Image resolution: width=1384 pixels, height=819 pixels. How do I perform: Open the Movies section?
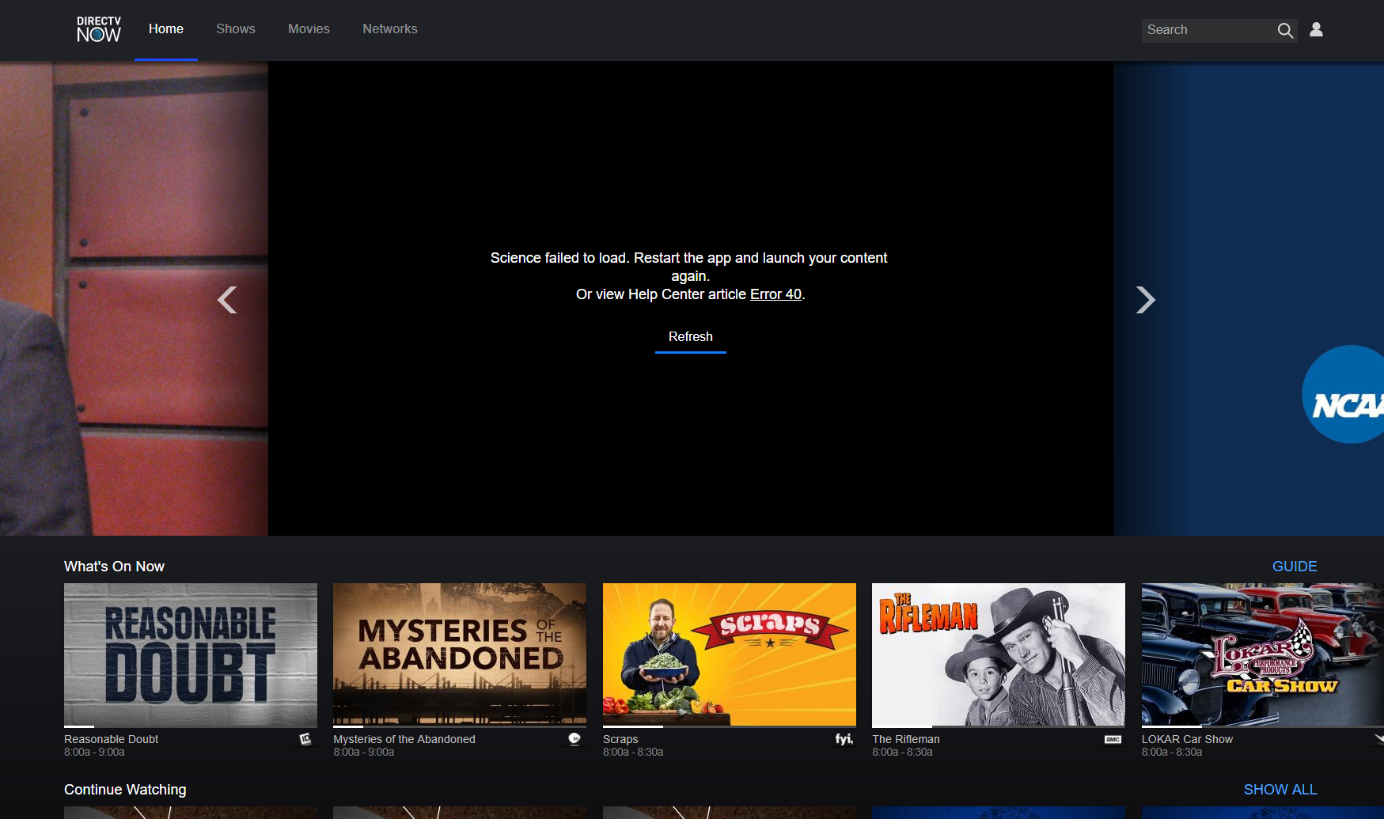[309, 28]
